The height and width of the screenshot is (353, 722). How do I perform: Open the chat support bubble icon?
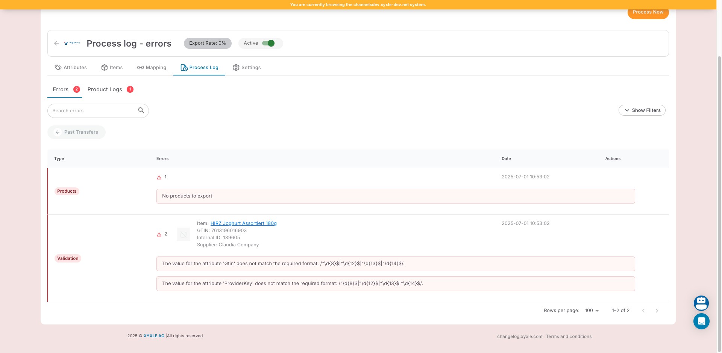click(701, 321)
